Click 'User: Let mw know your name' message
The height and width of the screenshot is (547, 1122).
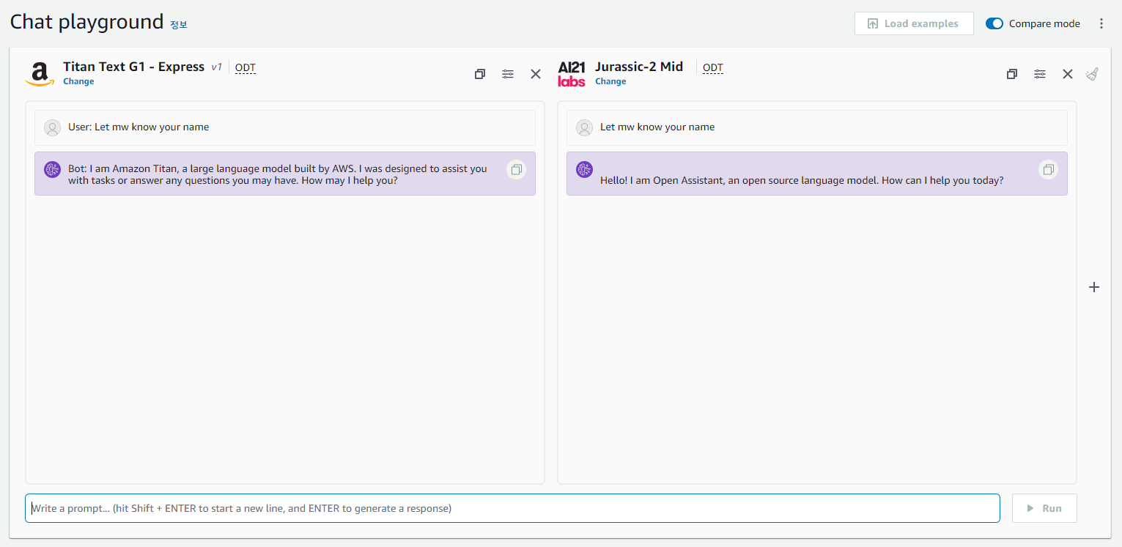[285, 127]
